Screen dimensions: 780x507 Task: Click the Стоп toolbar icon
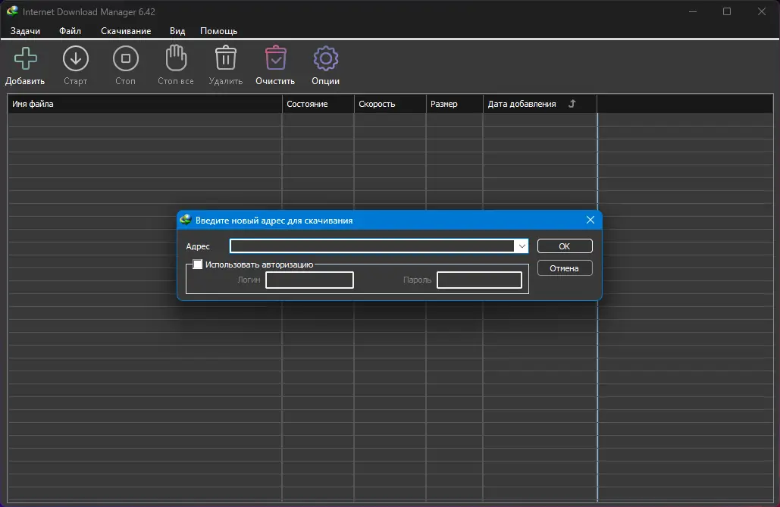pos(125,58)
